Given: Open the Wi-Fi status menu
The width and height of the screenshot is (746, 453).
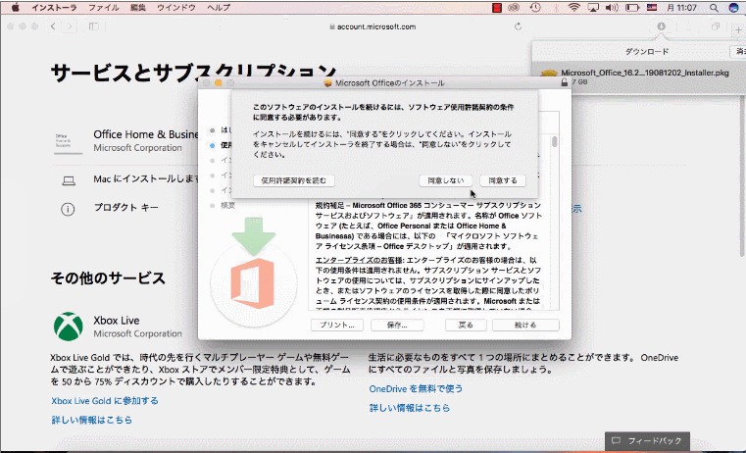Looking at the screenshot, I should click(x=574, y=8).
